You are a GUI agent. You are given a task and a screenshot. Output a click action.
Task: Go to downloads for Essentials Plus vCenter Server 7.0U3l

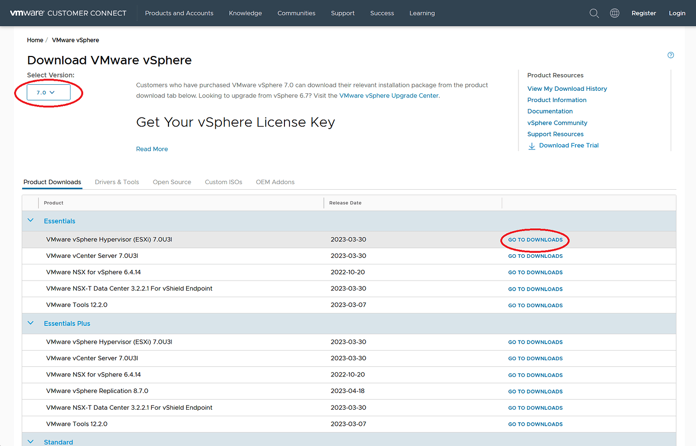(535, 359)
